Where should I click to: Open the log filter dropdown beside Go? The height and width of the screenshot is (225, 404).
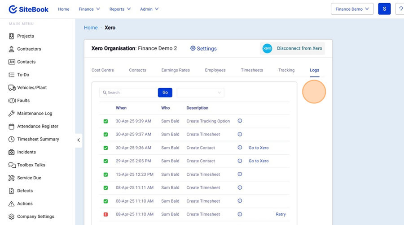pos(200,93)
